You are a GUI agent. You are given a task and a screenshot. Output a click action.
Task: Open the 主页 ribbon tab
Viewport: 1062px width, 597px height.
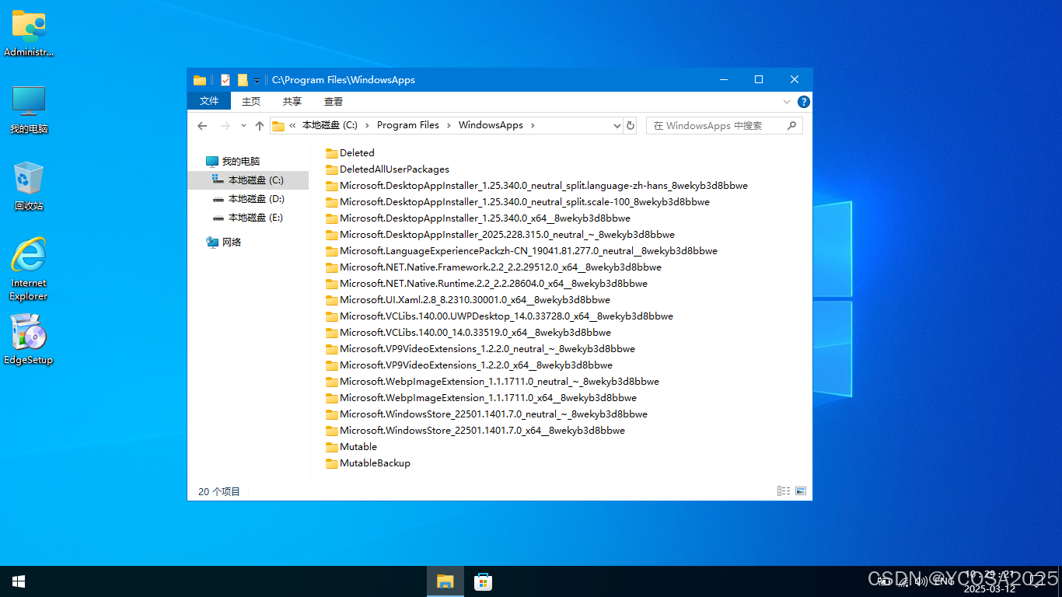coord(251,102)
